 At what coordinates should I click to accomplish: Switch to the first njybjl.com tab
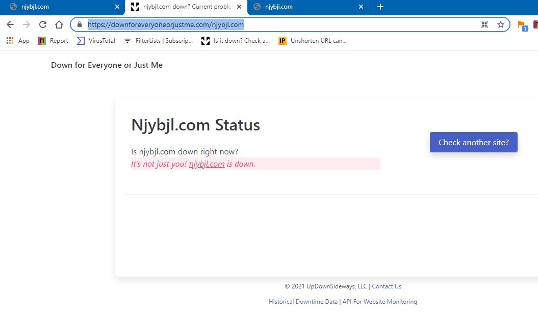pyautogui.click(x=62, y=7)
